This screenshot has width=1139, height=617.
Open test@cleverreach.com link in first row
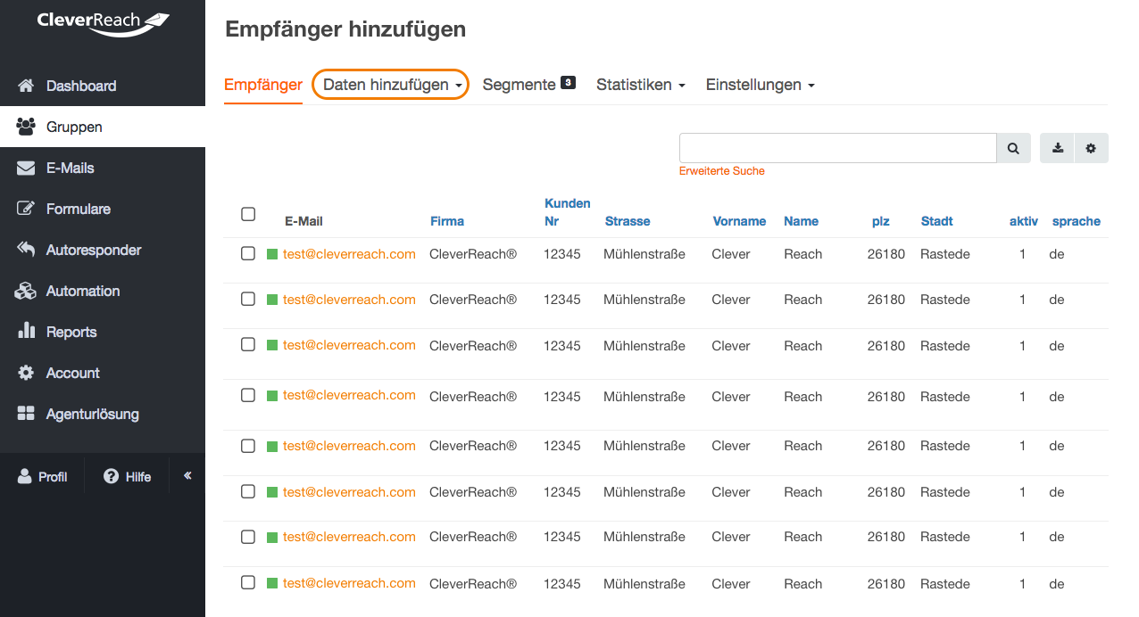click(x=349, y=254)
